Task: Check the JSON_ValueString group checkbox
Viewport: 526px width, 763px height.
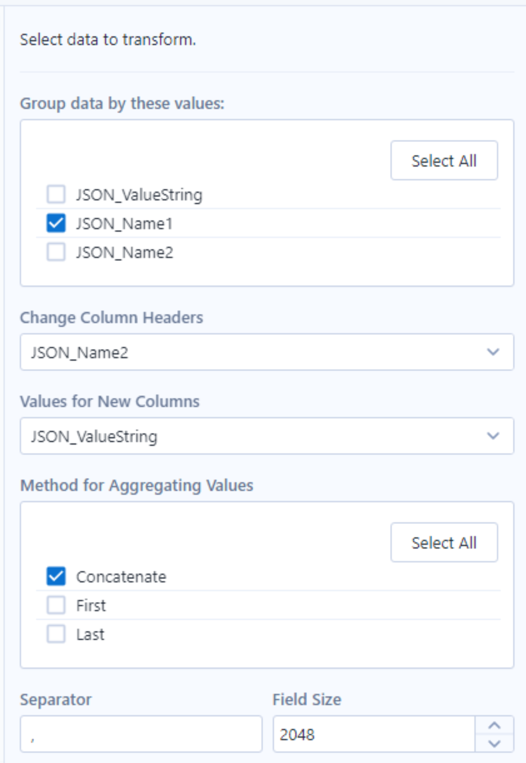Action: (56, 194)
